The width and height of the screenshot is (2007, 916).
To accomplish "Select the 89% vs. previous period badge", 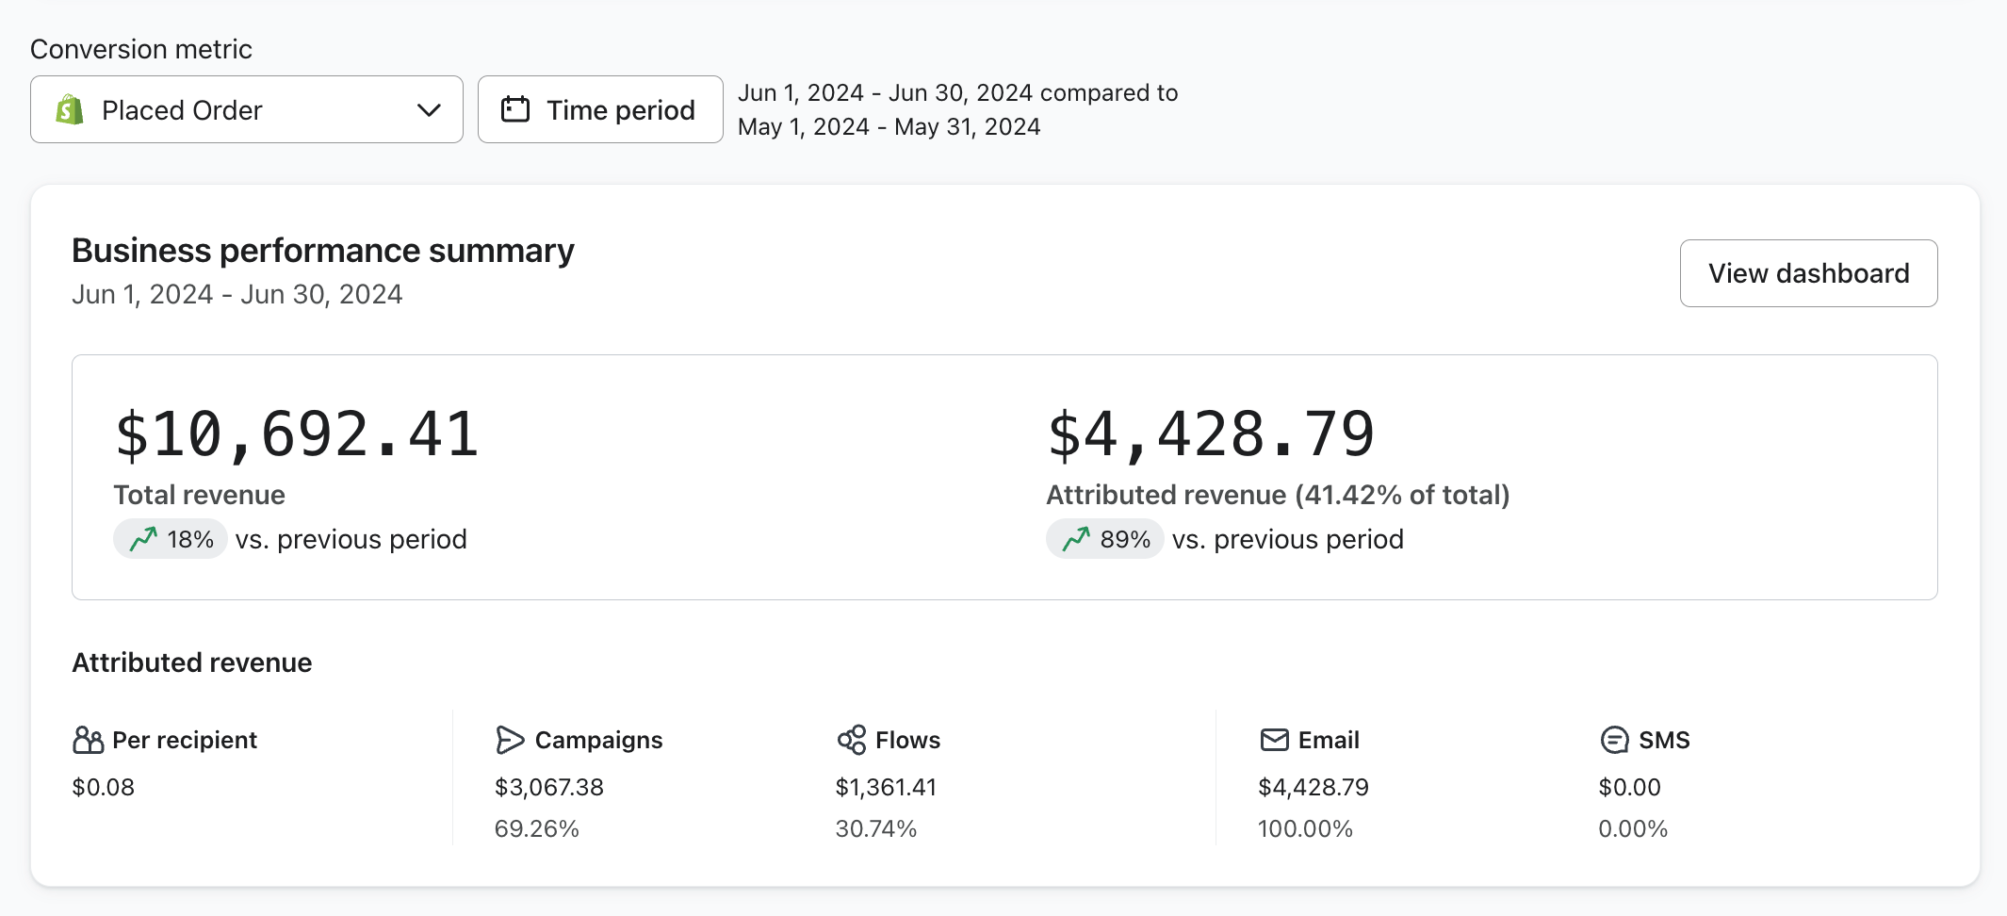I will point(1105,539).
